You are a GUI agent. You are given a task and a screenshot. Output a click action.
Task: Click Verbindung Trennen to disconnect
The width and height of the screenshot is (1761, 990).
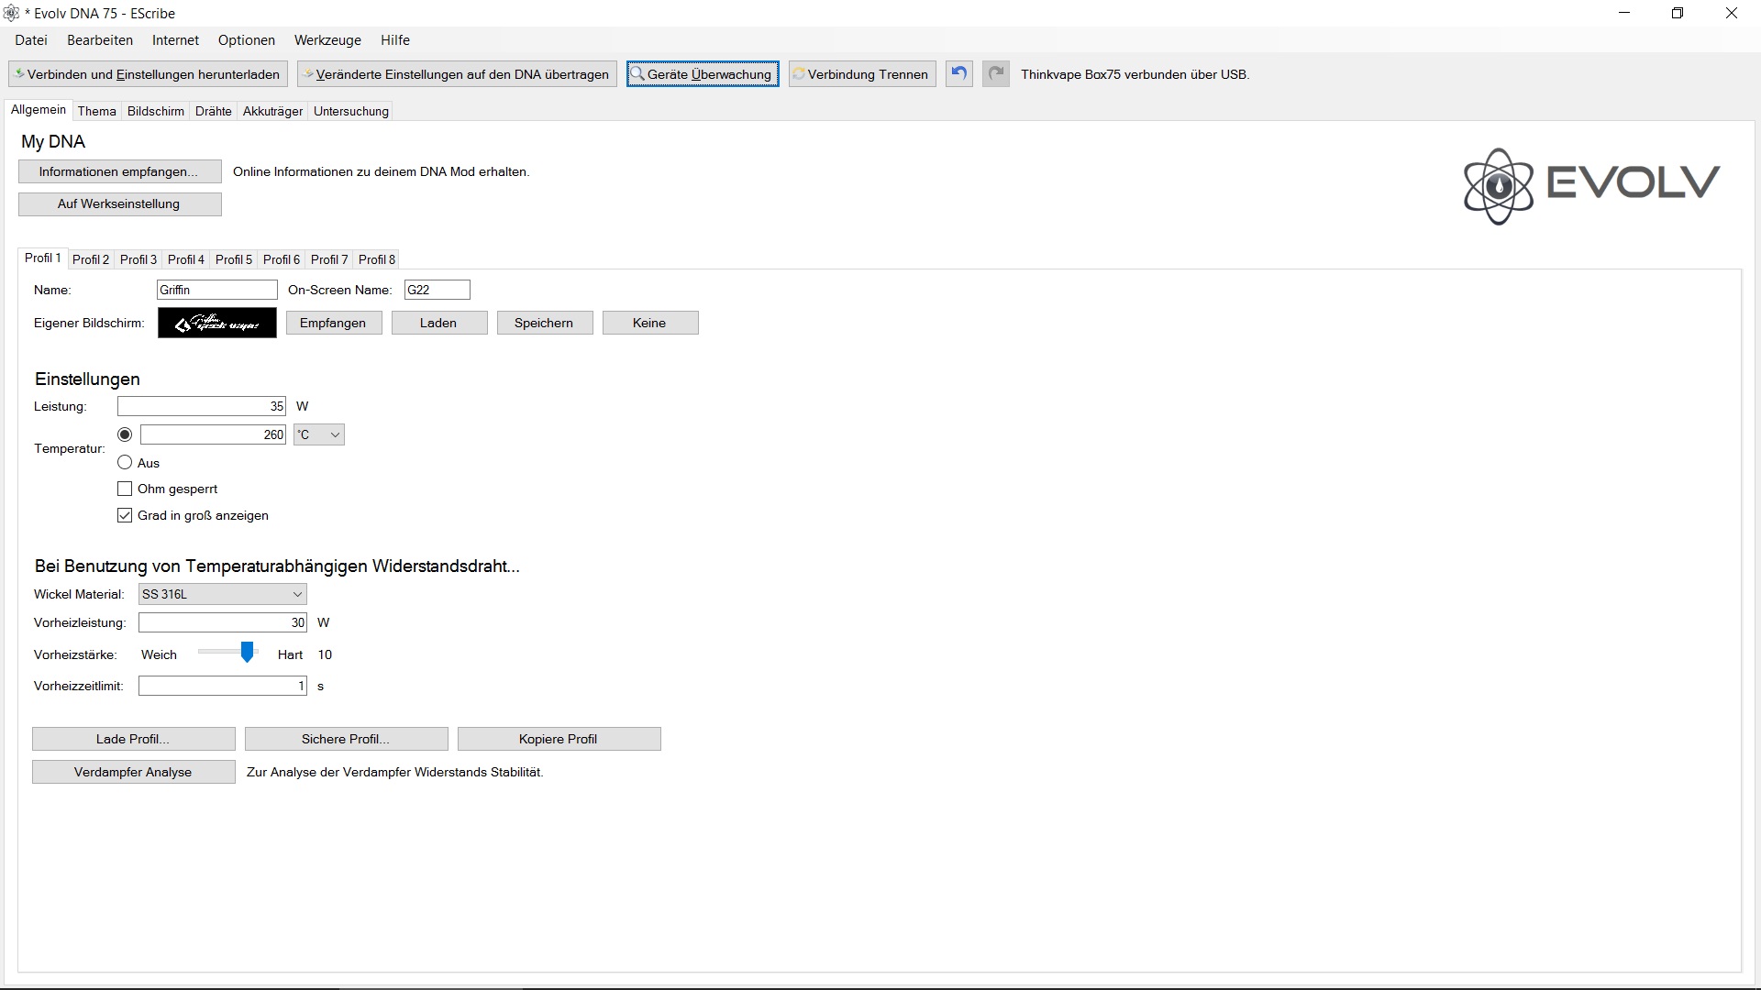[x=862, y=74]
